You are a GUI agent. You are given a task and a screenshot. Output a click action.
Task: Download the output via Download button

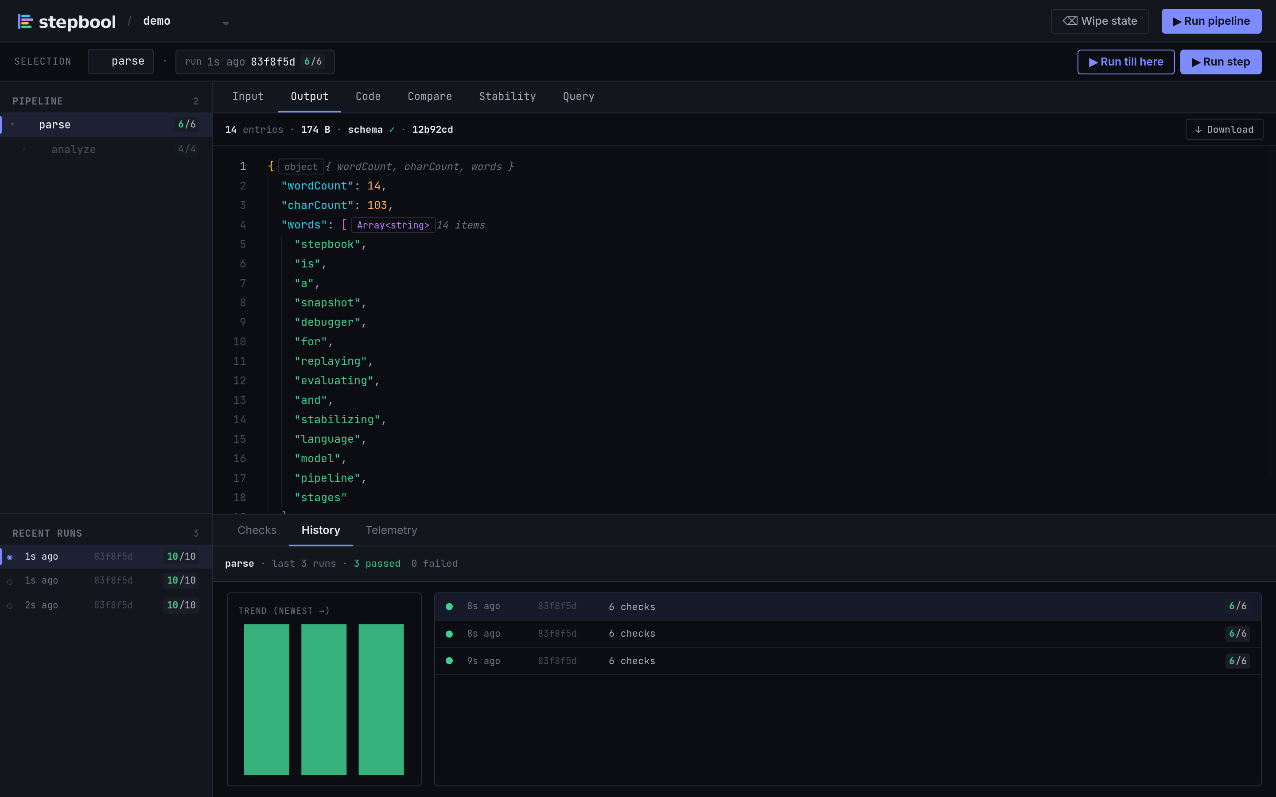coord(1224,129)
